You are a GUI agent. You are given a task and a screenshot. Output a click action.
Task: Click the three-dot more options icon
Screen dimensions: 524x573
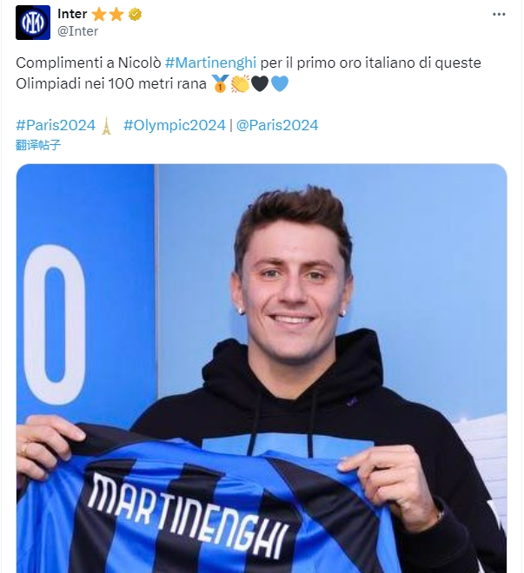click(499, 14)
